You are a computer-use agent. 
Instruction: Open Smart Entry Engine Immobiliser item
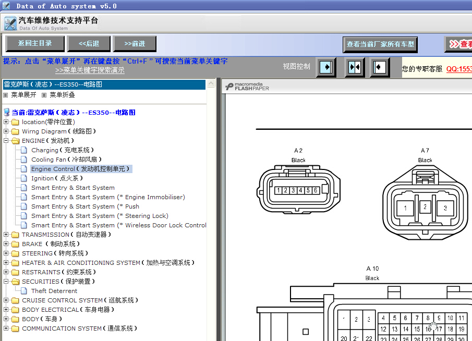click(108, 197)
